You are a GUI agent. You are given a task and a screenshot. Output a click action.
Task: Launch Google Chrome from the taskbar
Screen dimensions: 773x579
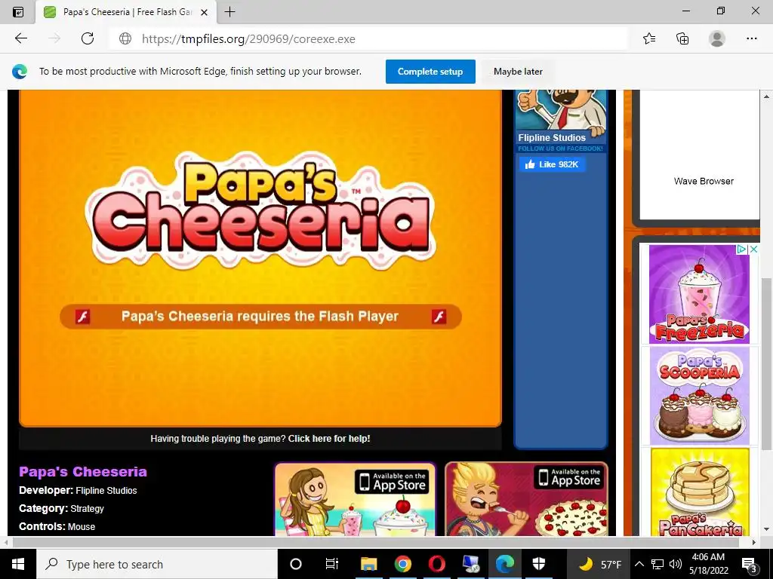[403, 564]
